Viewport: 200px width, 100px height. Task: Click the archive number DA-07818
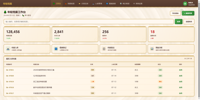tap(10, 87)
